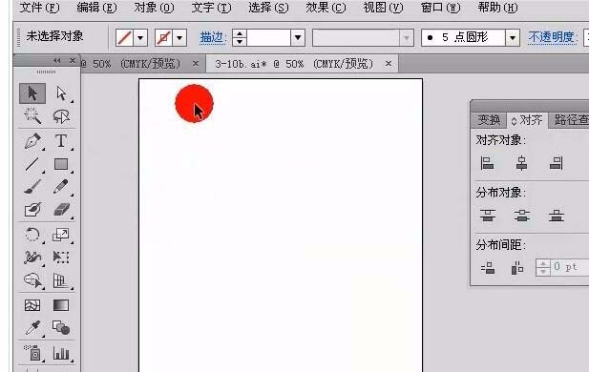
Task: Click vertical distribute space icon
Action: [488, 268]
